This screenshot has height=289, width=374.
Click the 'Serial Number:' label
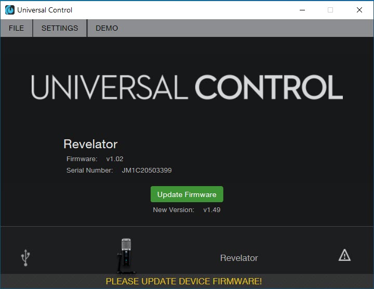tap(90, 170)
